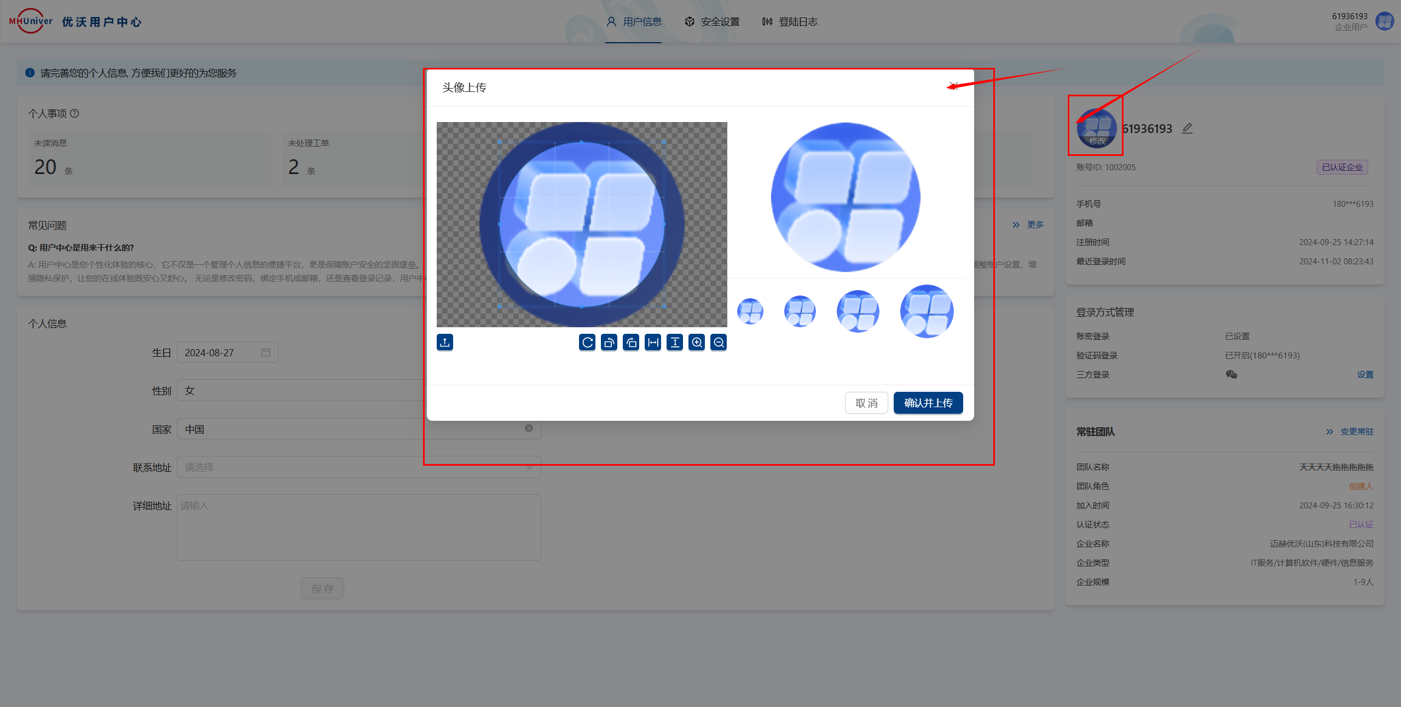Switch to the 安全设置 tab

pos(712,22)
